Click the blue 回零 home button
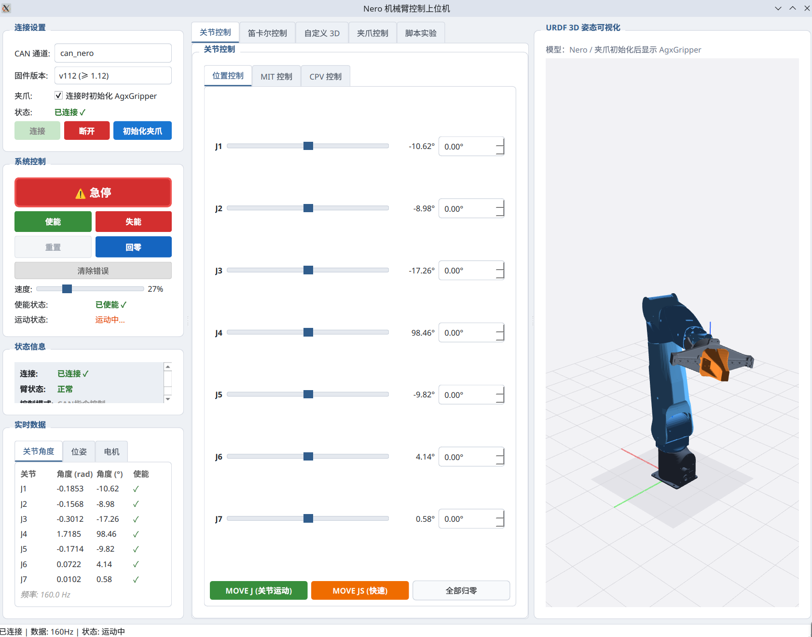 pos(134,247)
